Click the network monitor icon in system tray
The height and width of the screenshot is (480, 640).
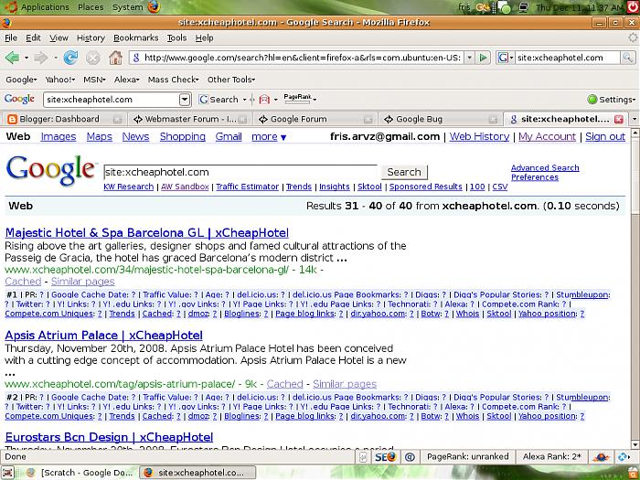pyautogui.click(x=523, y=7)
